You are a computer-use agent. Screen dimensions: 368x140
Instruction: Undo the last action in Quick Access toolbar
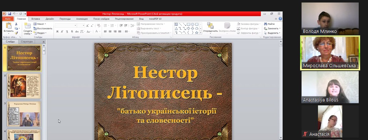pos(14,14)
